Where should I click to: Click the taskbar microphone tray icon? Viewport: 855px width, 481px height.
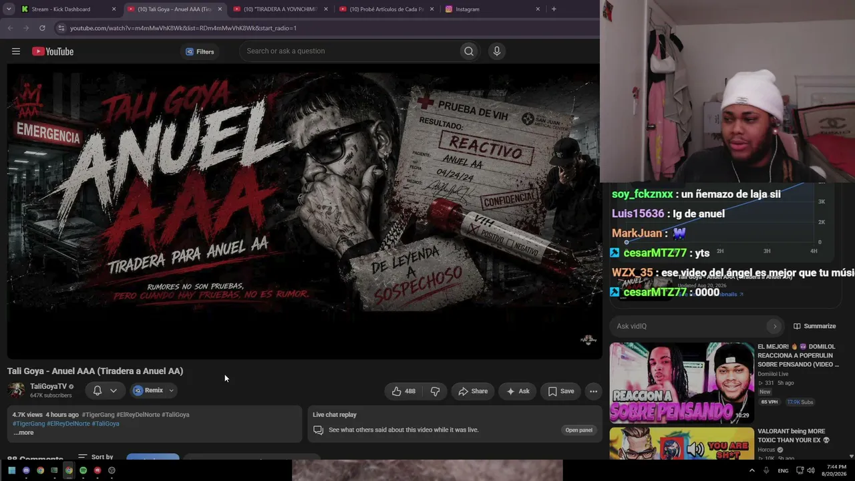click(766, 470)
